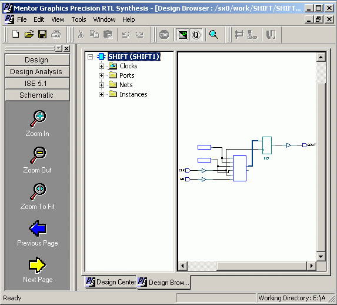Click the Undo arrow icon

[x=126, y=34]
